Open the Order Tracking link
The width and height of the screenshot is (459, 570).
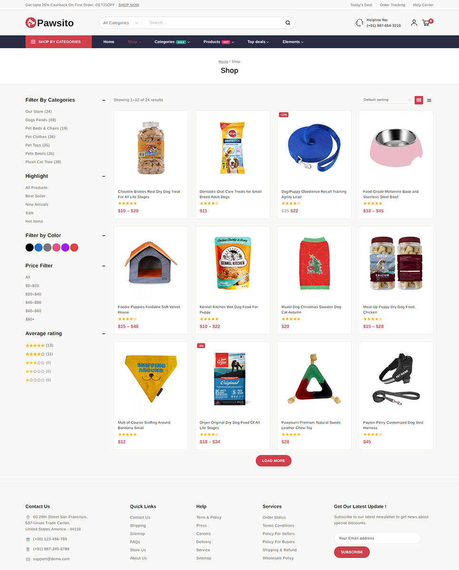[x=392, y=5]
